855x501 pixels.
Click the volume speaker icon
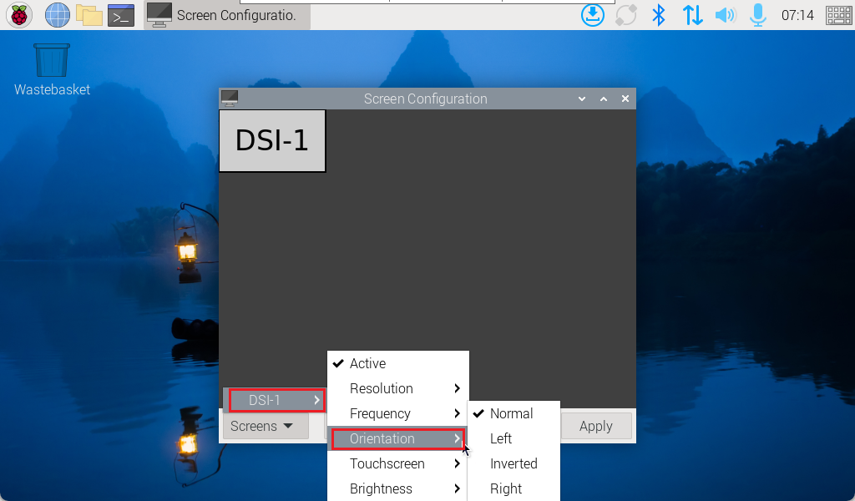[725, 15]
